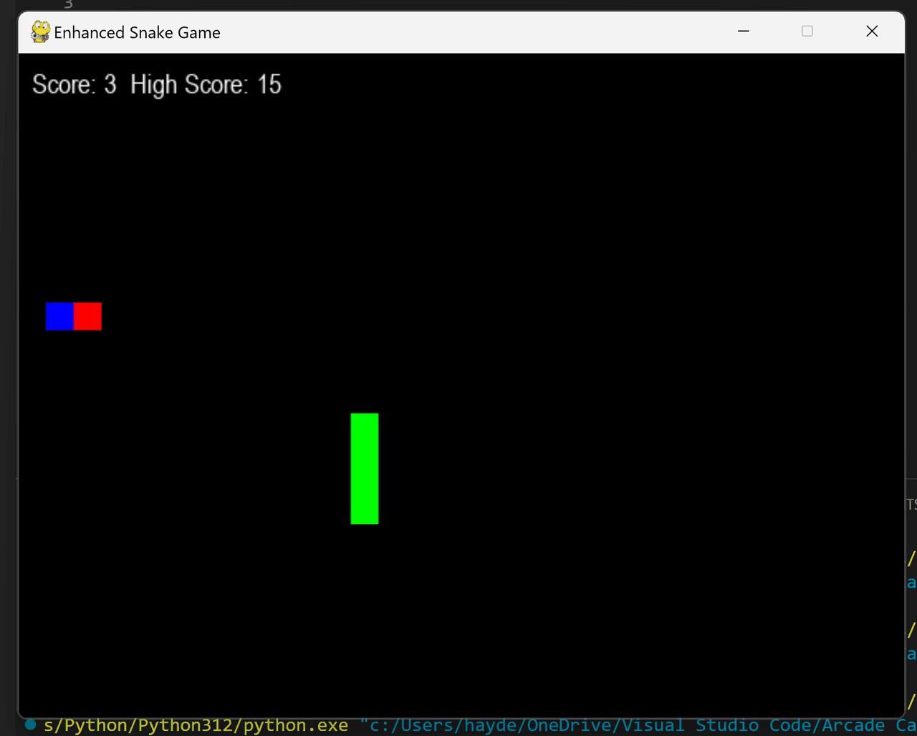
Task: Click the red food square
Action: 87,316
